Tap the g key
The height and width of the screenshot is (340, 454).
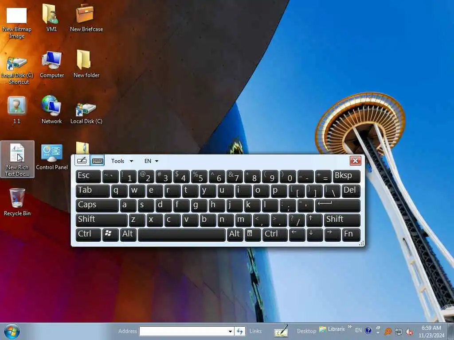(x=199, y=205)
